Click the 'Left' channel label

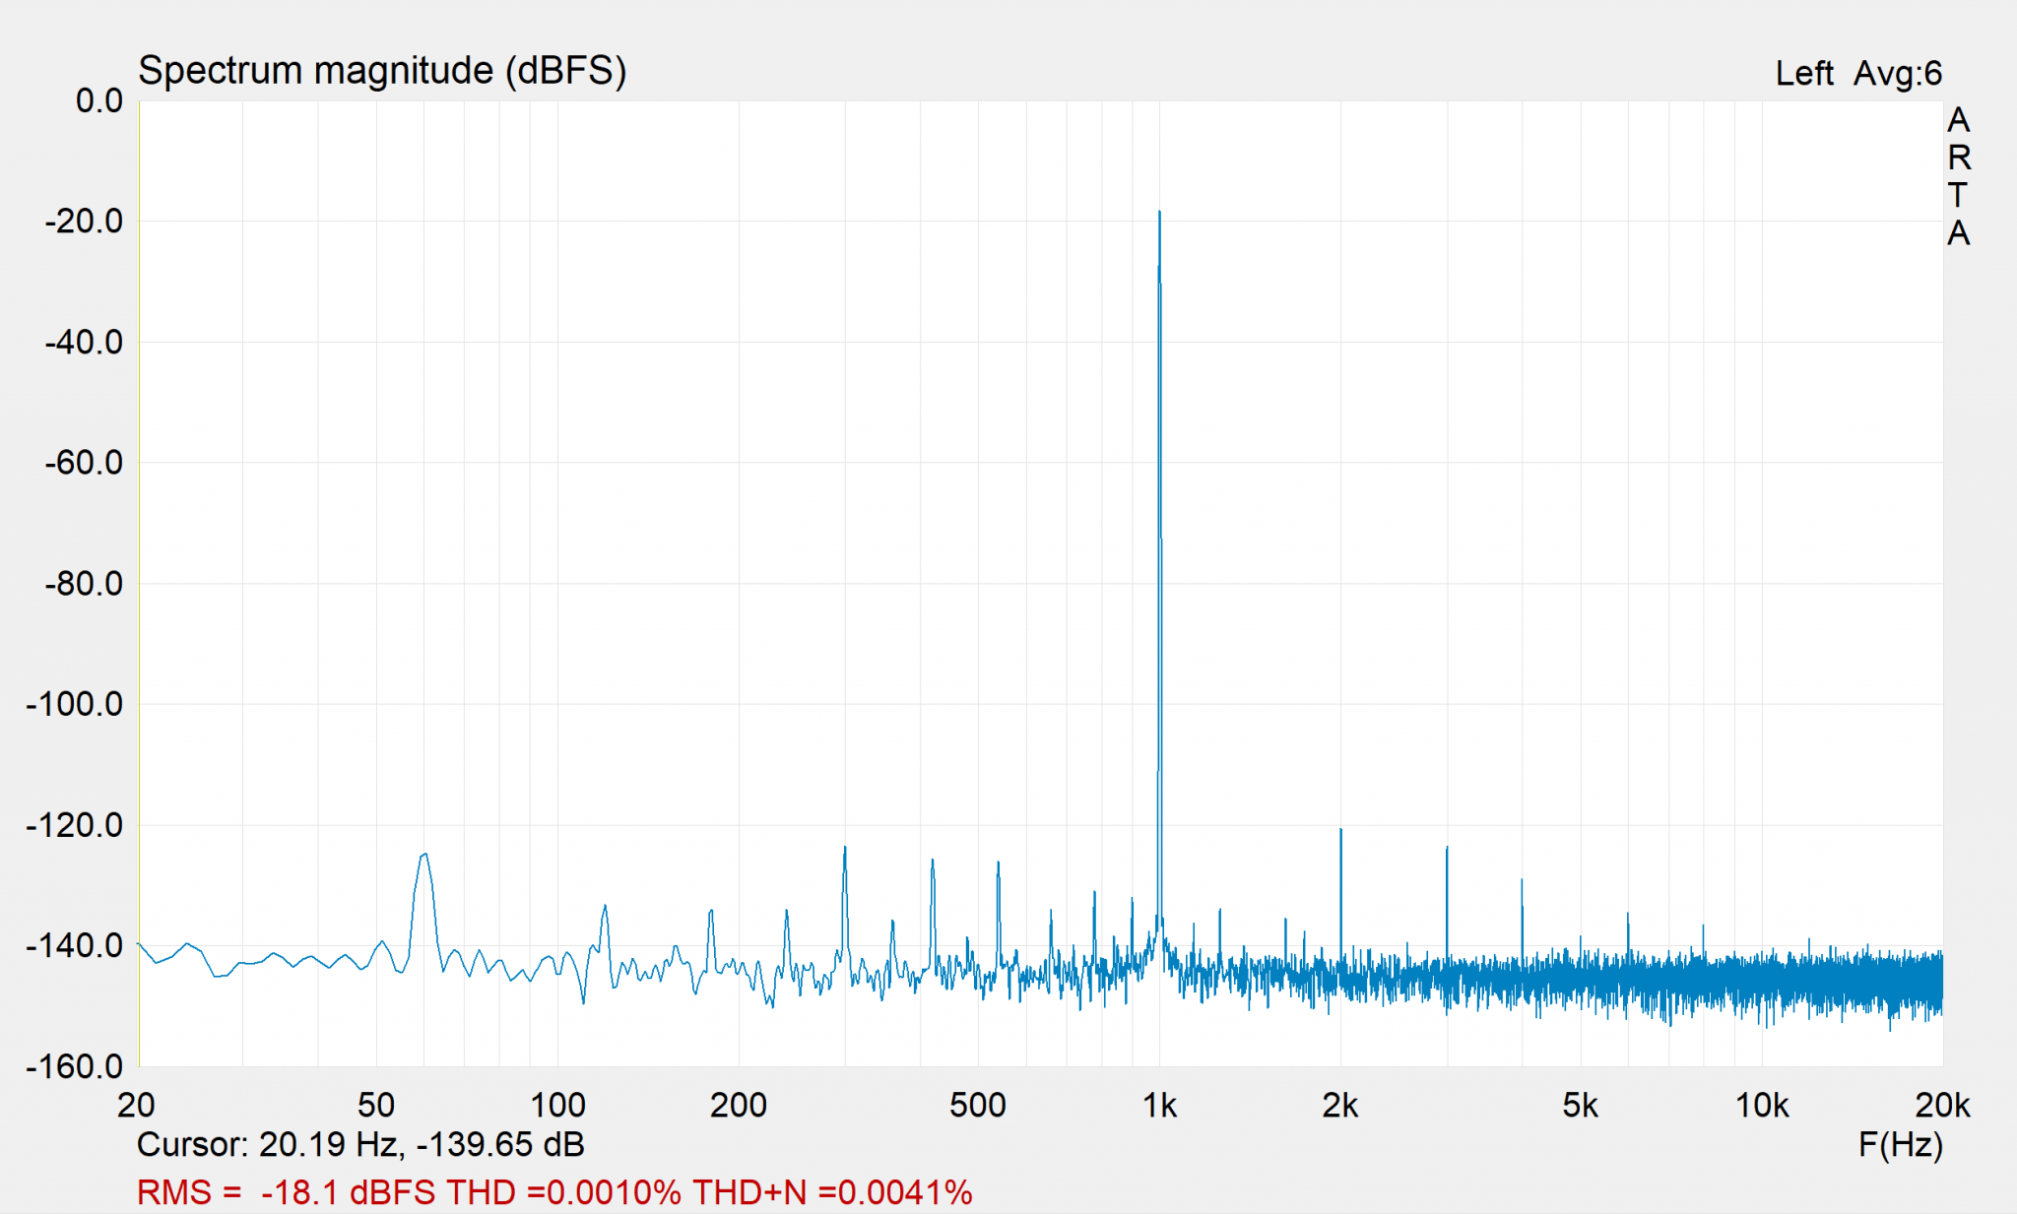point(1803,74)
